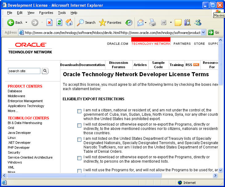Open the Edit with Word dropdown arrow
The image size is (225, 187).
click(171, 23)
